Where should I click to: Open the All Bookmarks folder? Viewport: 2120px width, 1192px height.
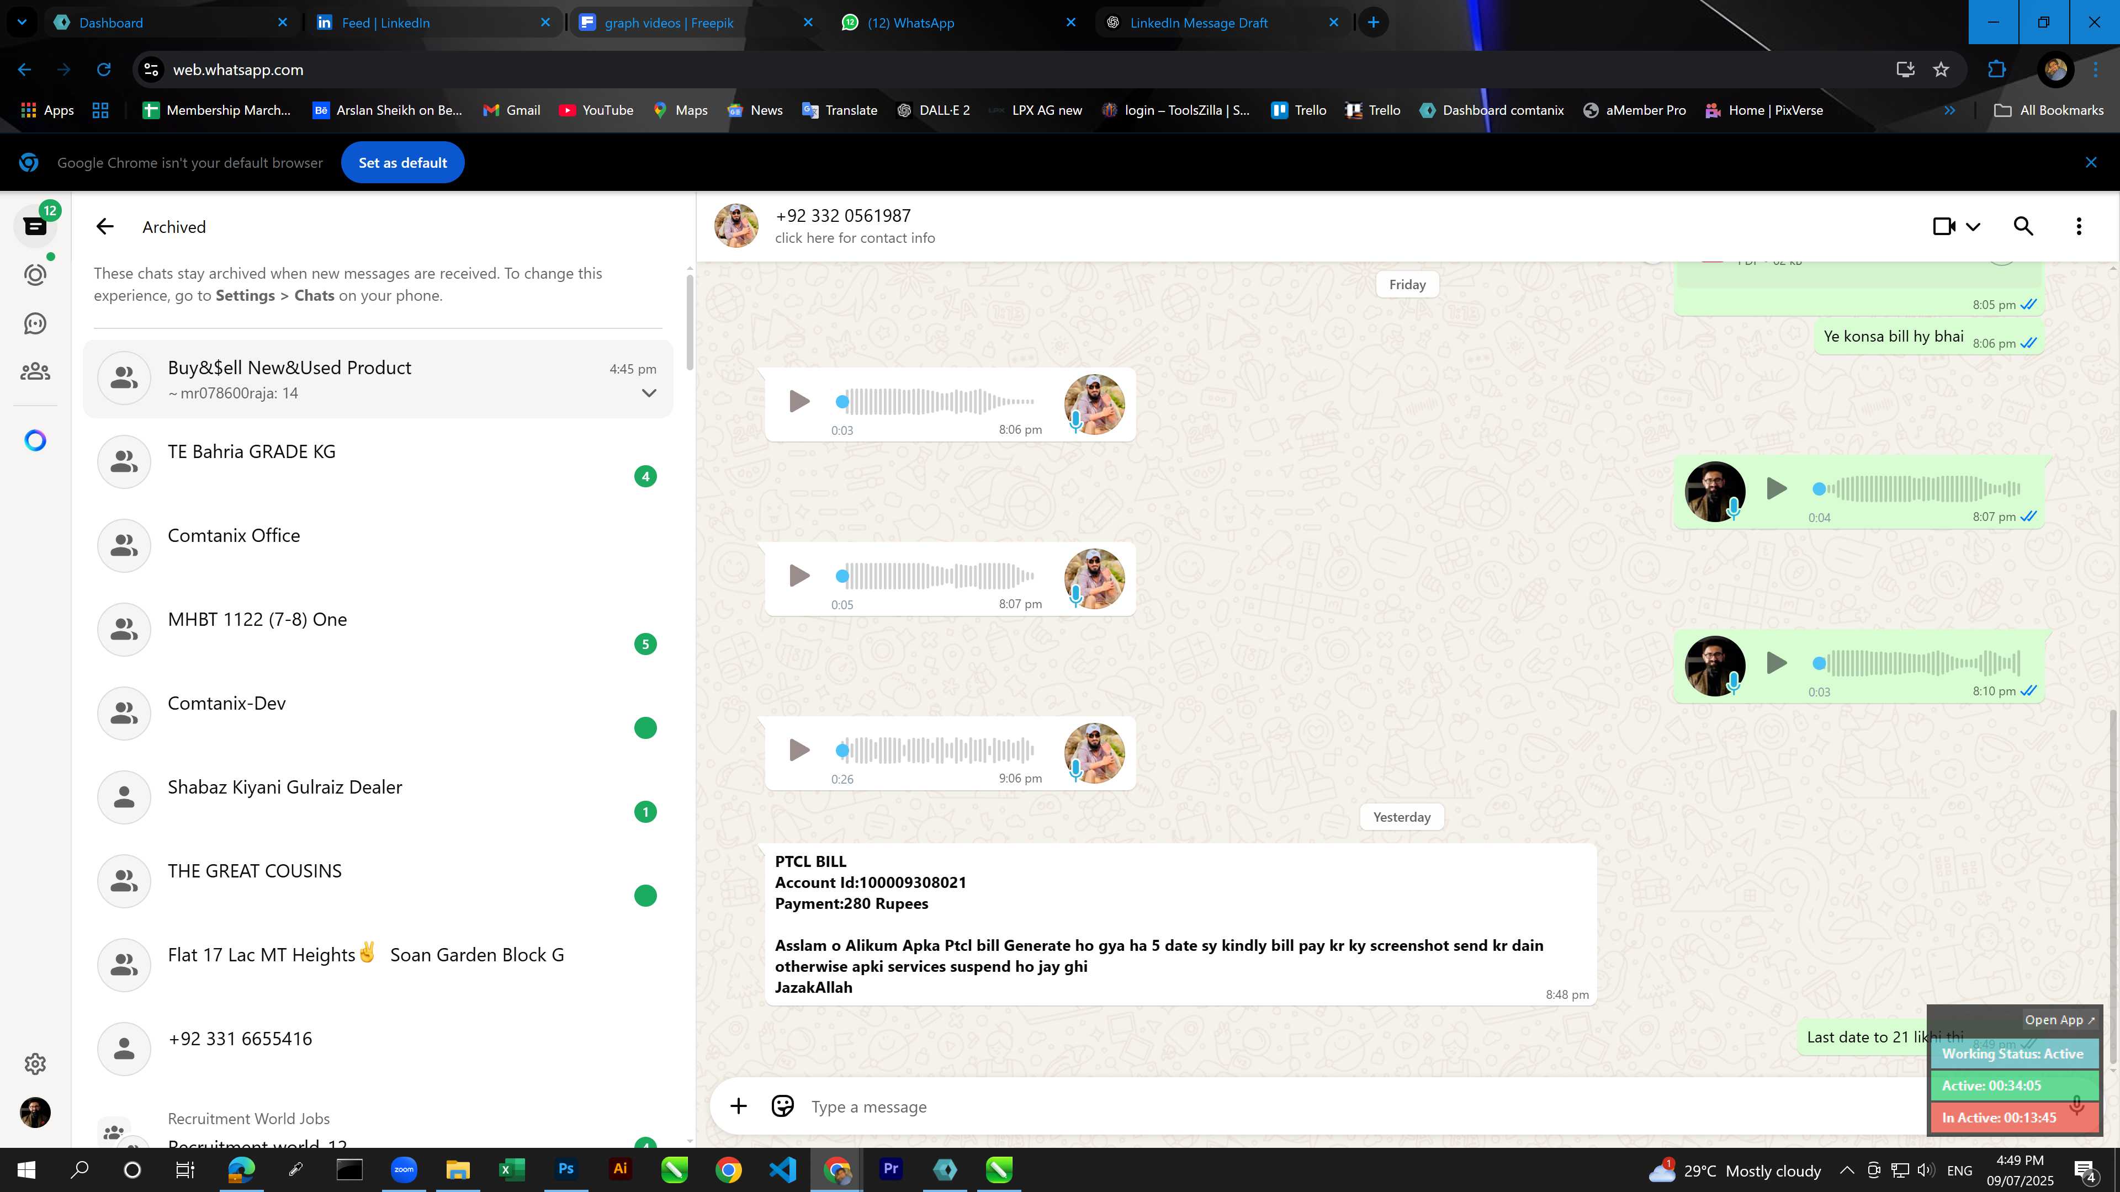click(2049, 110)
